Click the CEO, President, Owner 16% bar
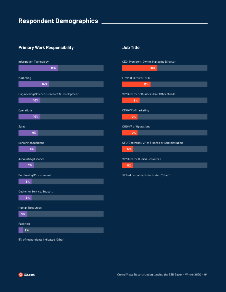Image resolution: width=226 pixels, height=292 pixels. 140,68
